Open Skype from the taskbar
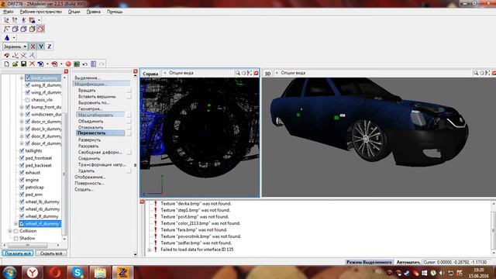The image size is (496, 279). [x=77, y=272]
